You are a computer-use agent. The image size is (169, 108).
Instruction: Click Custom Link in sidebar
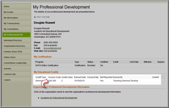(16, 74)
